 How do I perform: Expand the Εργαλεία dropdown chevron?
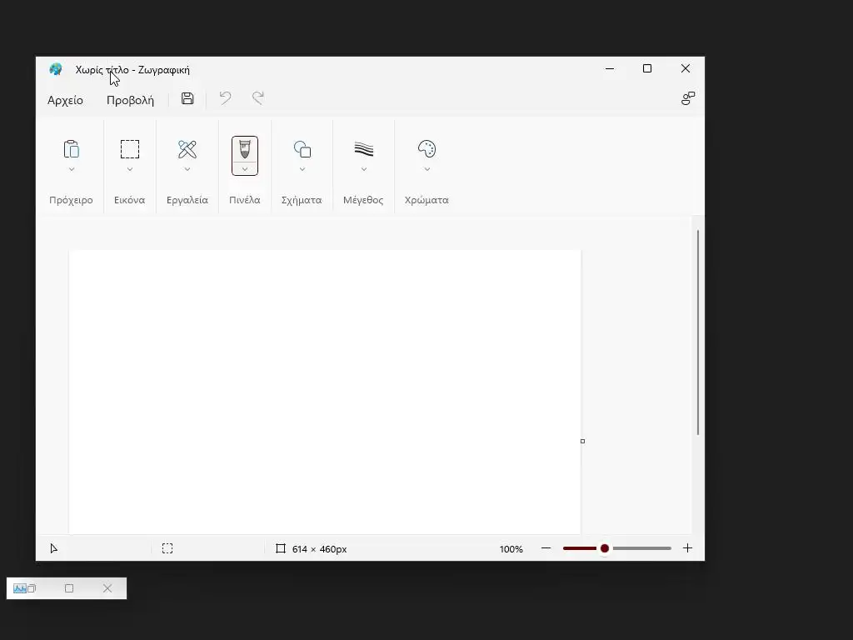[x=187, y=169]
